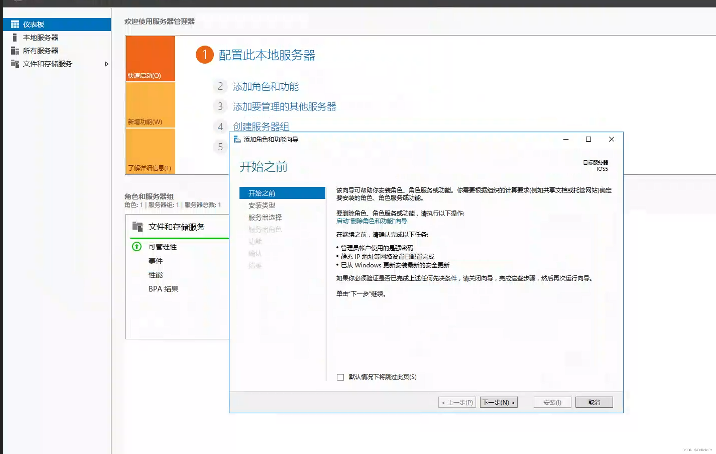Image resolution: width=716 pixels, height=454 pixels.
Task: Open 性能 in the storage services tile
Action: (155, 275)
